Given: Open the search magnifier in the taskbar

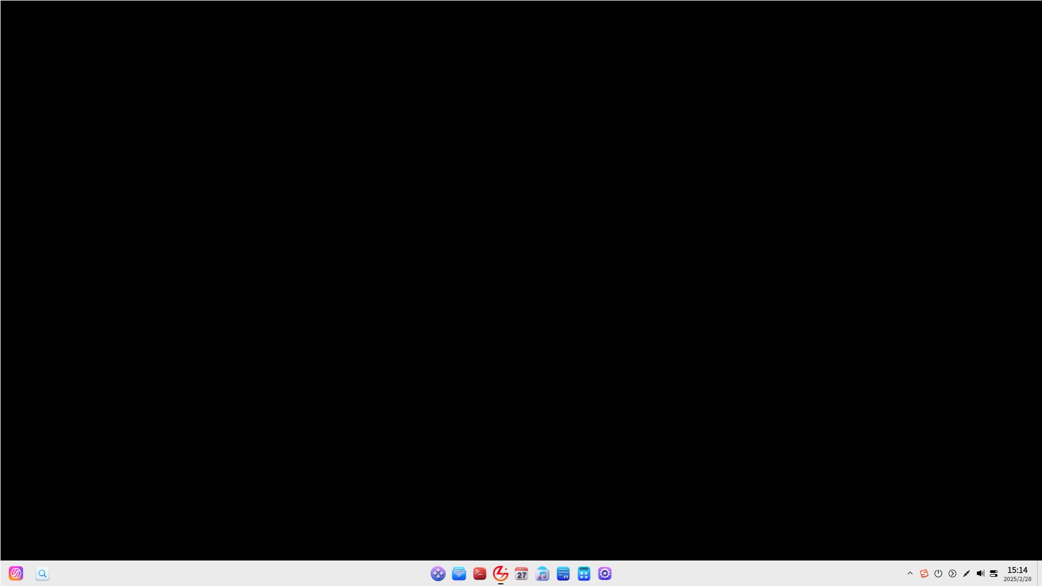Looking at the screenshot, I should pos(42,574).
